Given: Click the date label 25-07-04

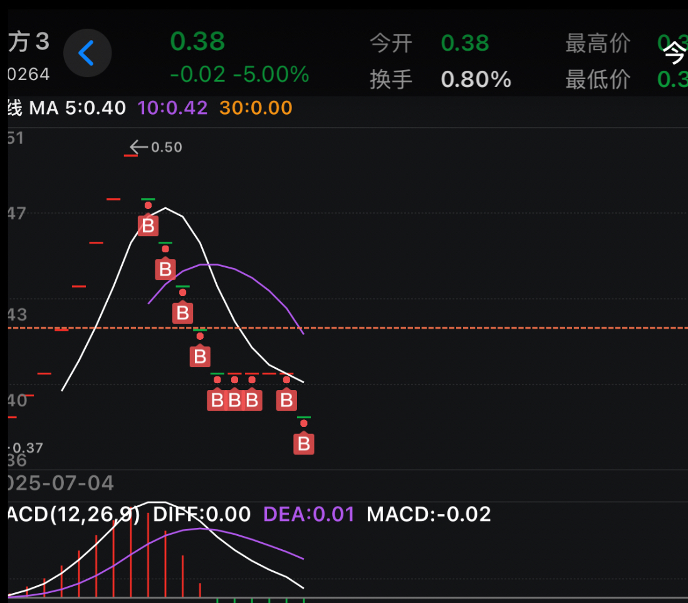Looking at the screenshot, I should click(61, 483).
